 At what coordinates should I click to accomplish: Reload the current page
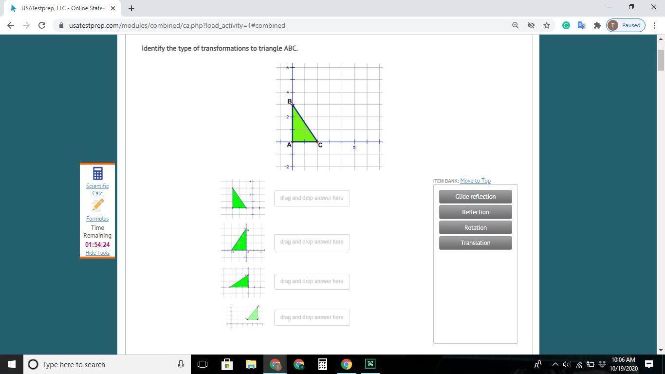(x=42, y=25)
